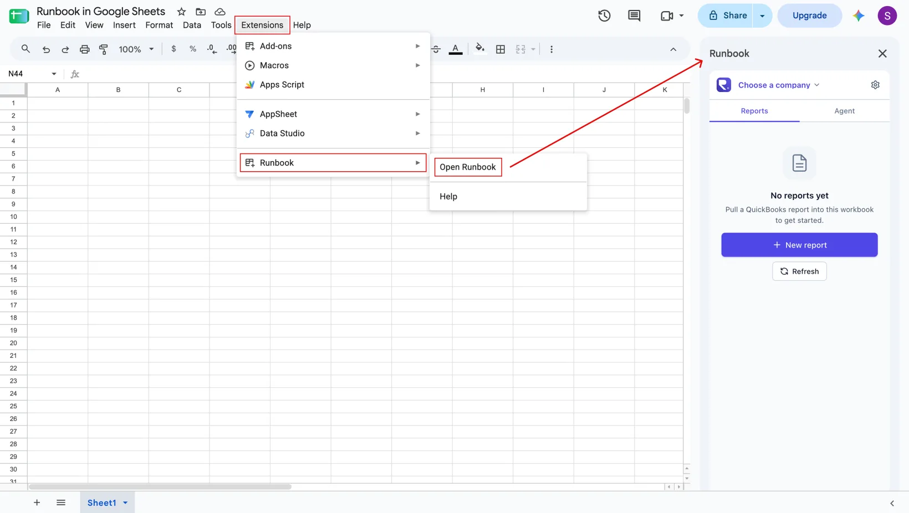The height and width of the screenshot is (513, 909).
Task: Collapse the menus with the up chevron
Action: [x=673, y=49]
